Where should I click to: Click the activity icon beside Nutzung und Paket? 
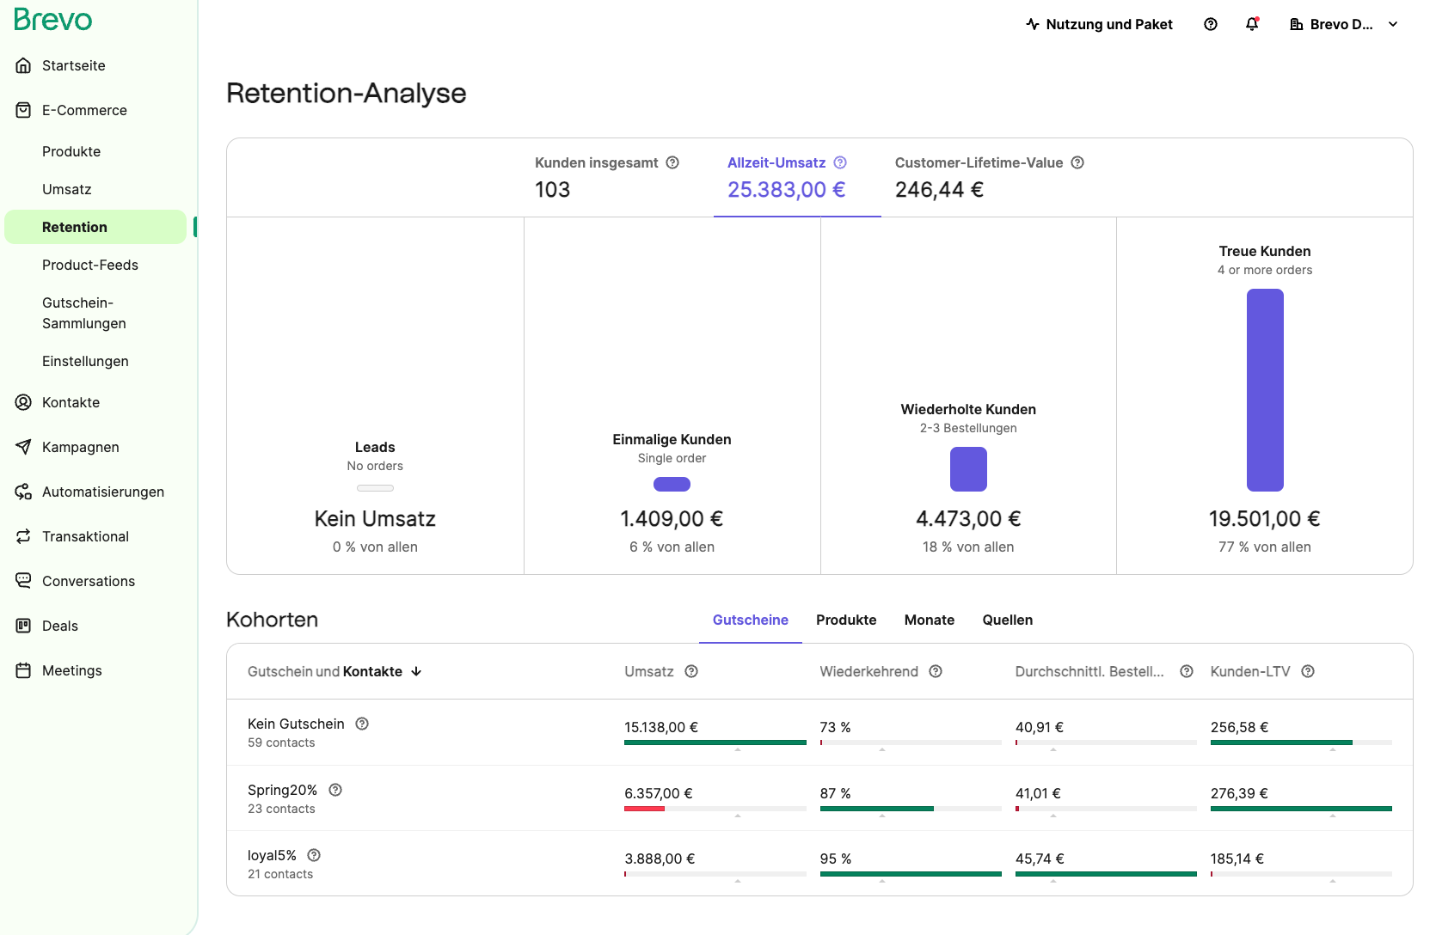1033,24
